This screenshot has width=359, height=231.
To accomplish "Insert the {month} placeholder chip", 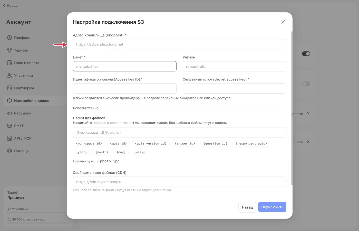I will click(102, 152).
